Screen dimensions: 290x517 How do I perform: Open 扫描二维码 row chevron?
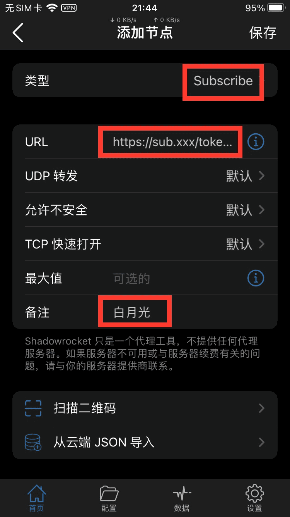[262, 408]
